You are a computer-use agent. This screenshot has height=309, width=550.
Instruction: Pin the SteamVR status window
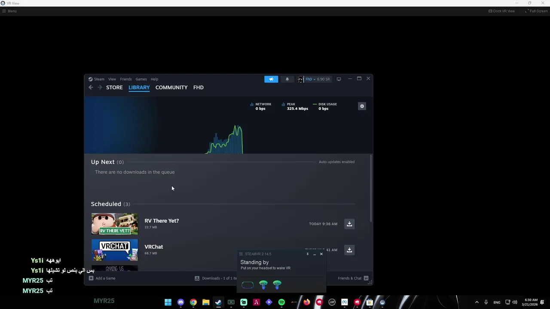coord(307,254)
